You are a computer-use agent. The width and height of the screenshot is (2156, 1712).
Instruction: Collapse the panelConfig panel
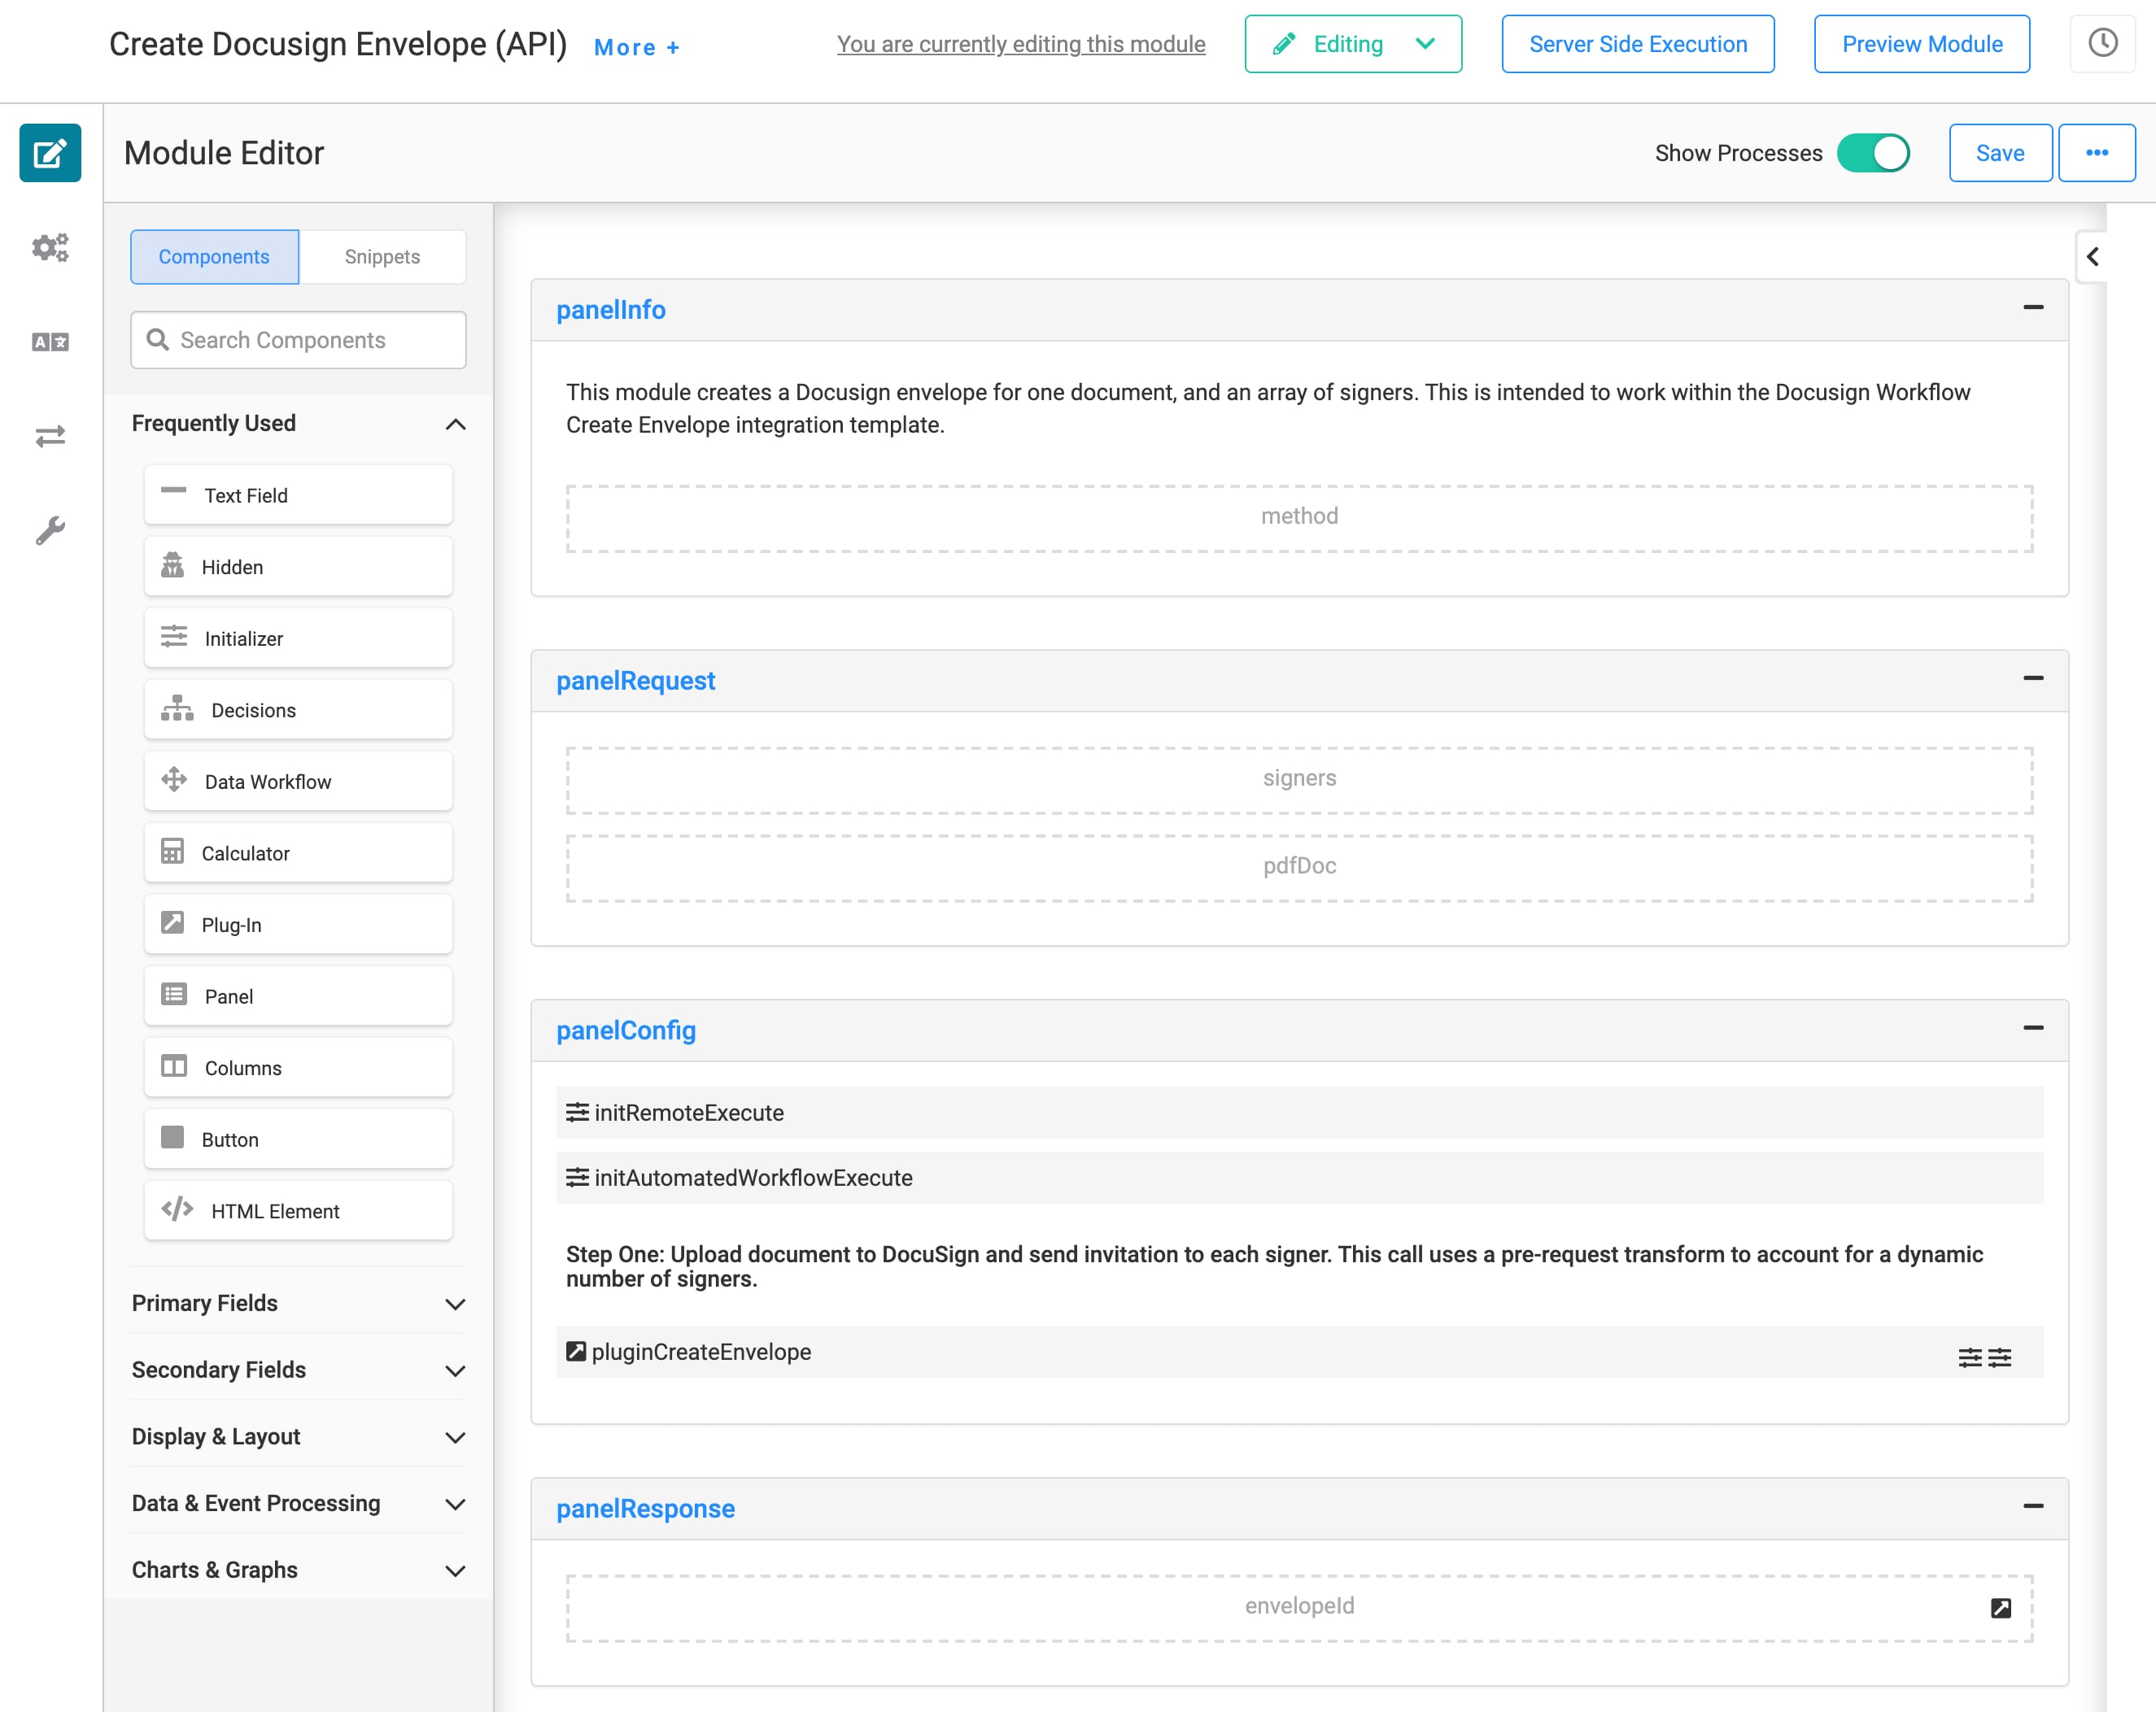tap(2033, 1028)
